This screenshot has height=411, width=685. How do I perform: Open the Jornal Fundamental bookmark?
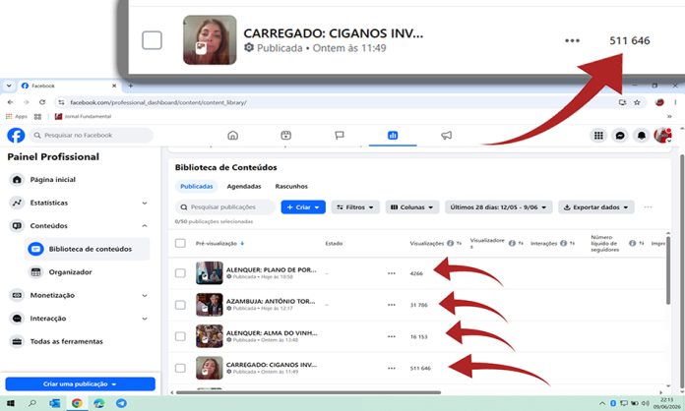coord(83,116)
